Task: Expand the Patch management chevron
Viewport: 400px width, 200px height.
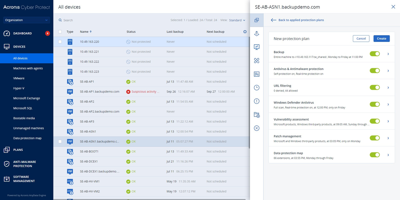Action: click(x=388, y=138)
